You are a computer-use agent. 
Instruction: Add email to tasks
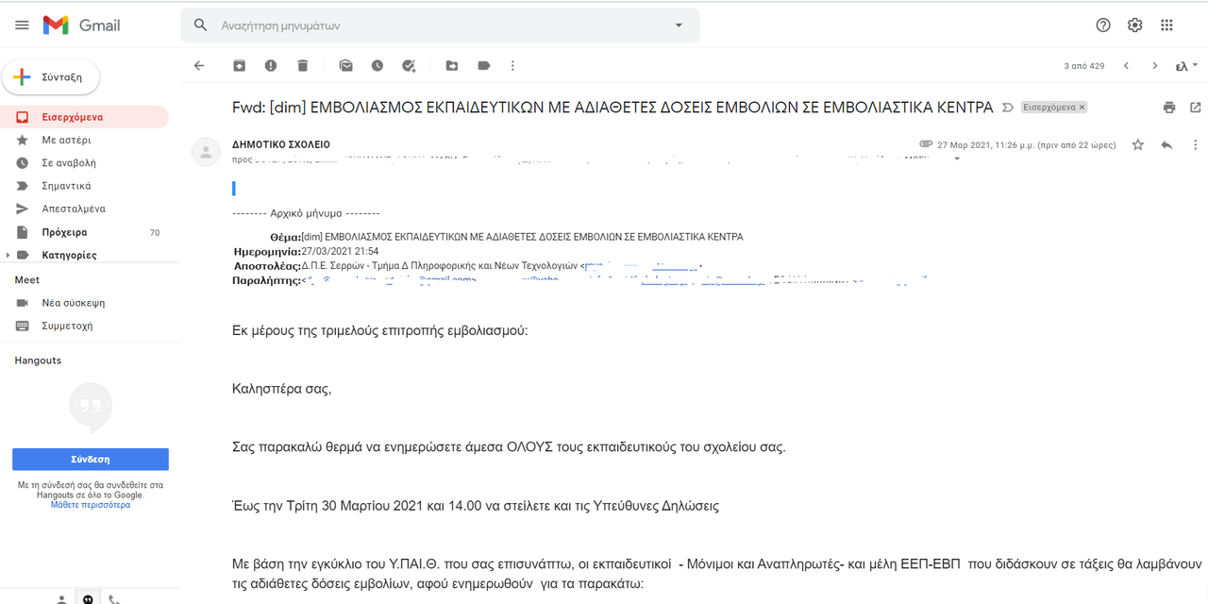click(409, 66)
